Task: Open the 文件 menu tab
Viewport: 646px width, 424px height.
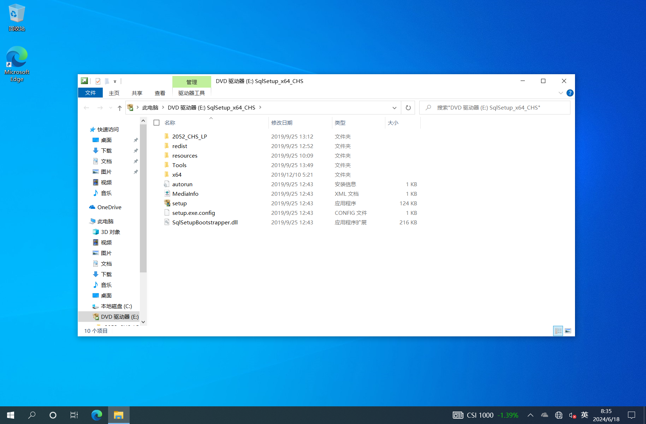Action: (x=90, y=93)
